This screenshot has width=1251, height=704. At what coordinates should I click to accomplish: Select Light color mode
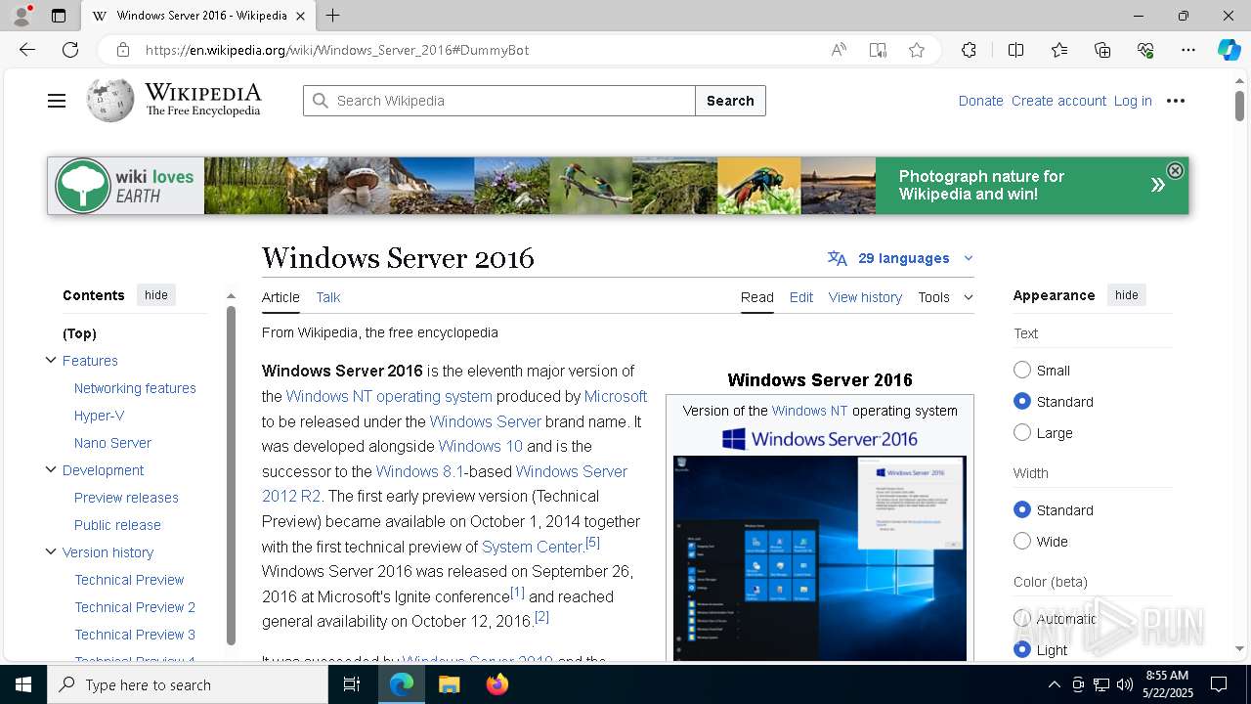pos(1022,649)
